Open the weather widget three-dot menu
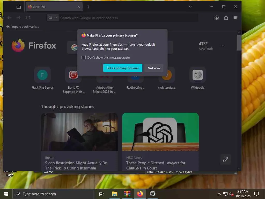The height and width of the screenshot is (199, 265). [222, 46]
